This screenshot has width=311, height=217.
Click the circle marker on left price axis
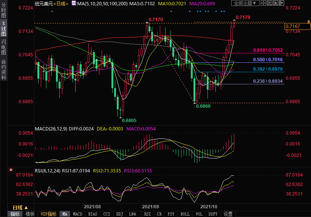(x=36, y=63)
